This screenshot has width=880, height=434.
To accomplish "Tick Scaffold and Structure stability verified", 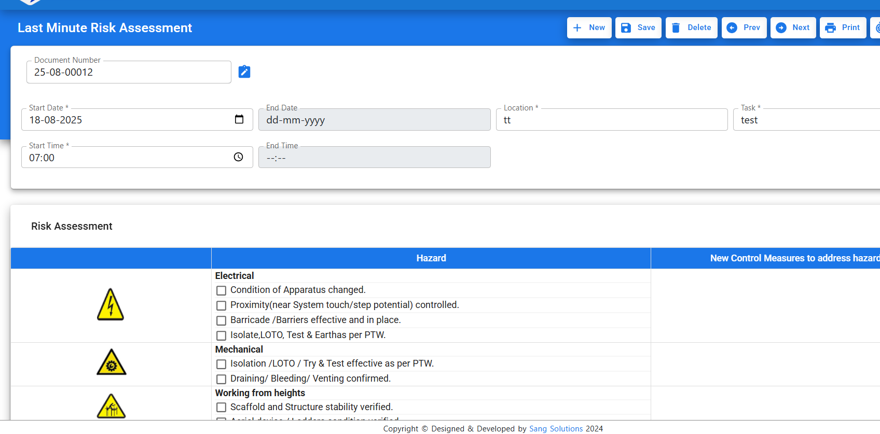I will point(222,408).
